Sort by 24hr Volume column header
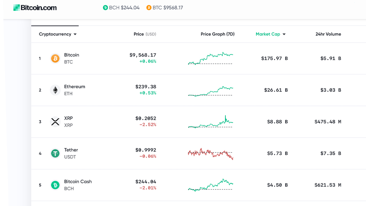Screen dimensions: 366x206 pos(328,34)
